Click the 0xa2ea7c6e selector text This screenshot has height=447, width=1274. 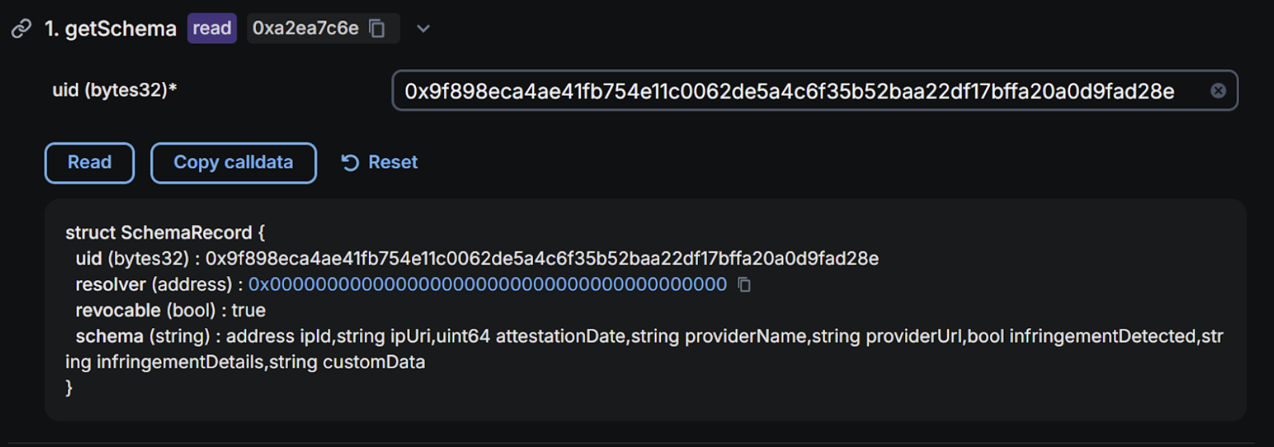305,28
